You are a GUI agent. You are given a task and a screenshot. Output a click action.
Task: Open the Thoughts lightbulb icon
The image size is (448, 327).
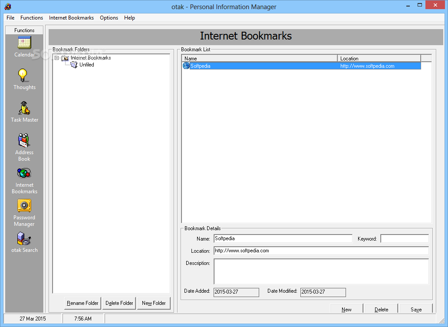[x=23, y=76]
